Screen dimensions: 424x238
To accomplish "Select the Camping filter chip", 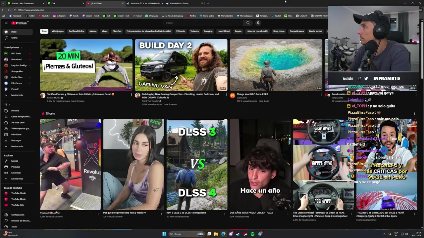I will pyautogui.click(x=208, y=31).
